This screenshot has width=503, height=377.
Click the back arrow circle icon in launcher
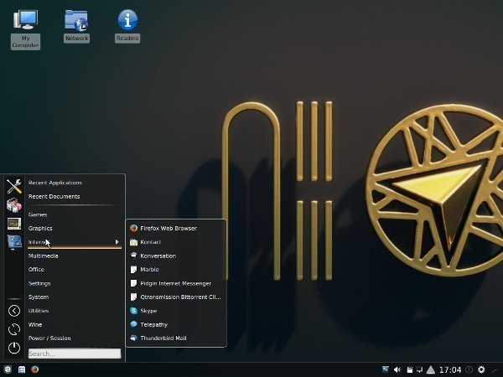coord(13,311)
